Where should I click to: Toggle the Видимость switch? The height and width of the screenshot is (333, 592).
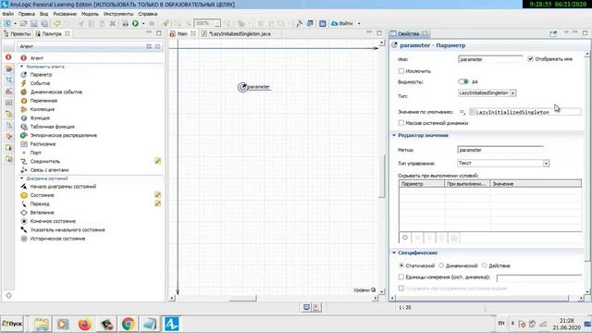tap(463, 81)
